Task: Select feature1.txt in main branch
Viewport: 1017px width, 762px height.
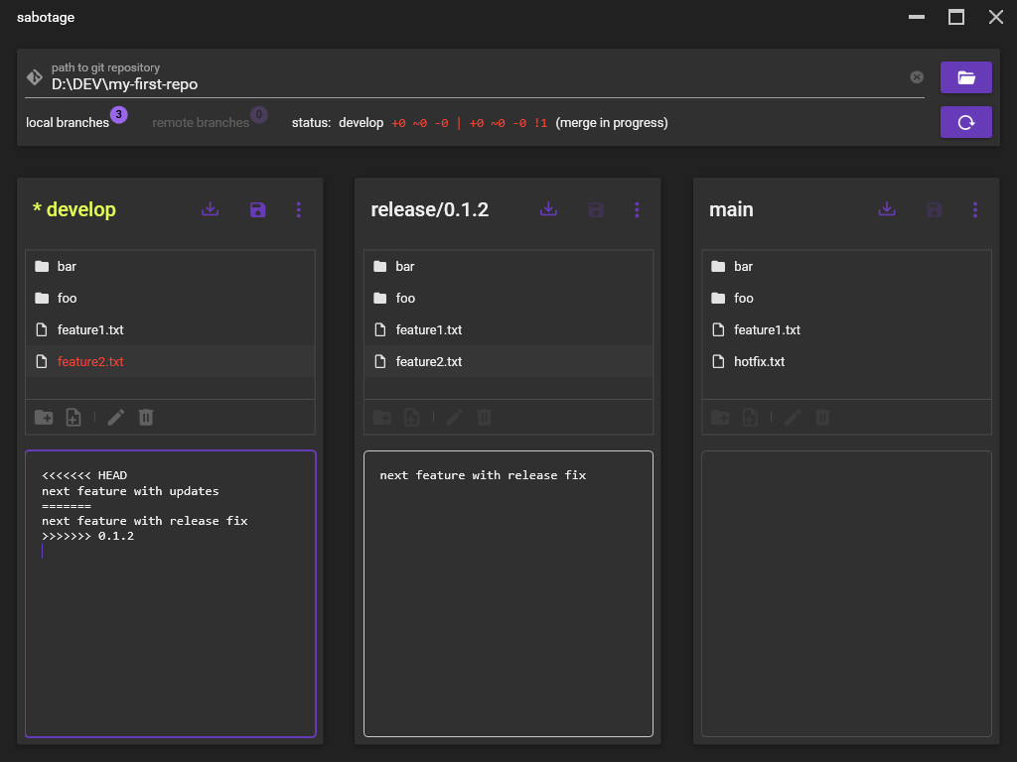Action: click(846, 329)
